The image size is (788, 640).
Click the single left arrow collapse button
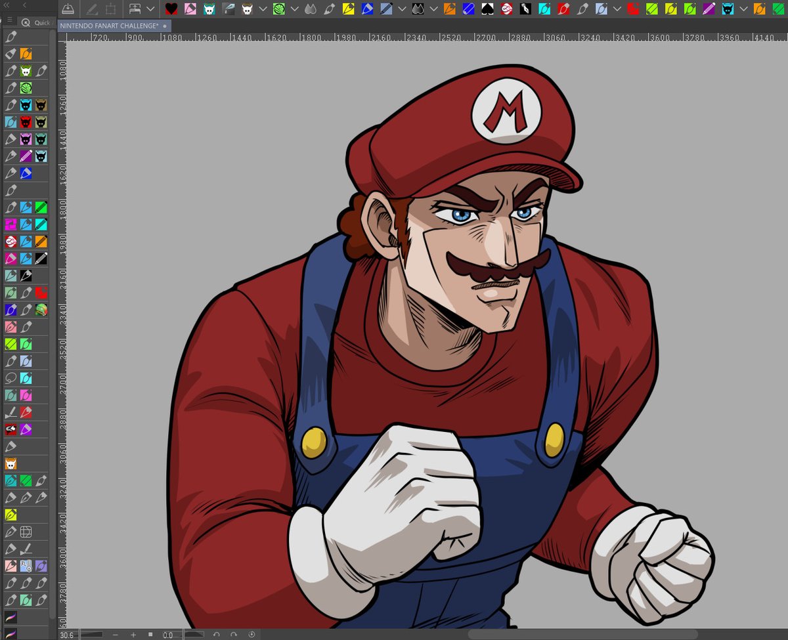(x=24, y=5)
